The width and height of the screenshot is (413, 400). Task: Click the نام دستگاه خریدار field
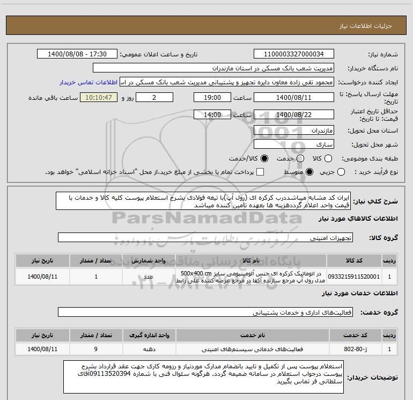(213, 68)
